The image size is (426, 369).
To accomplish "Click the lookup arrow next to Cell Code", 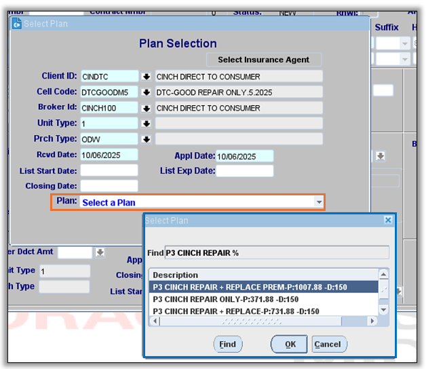I will (x=146, y=92).
